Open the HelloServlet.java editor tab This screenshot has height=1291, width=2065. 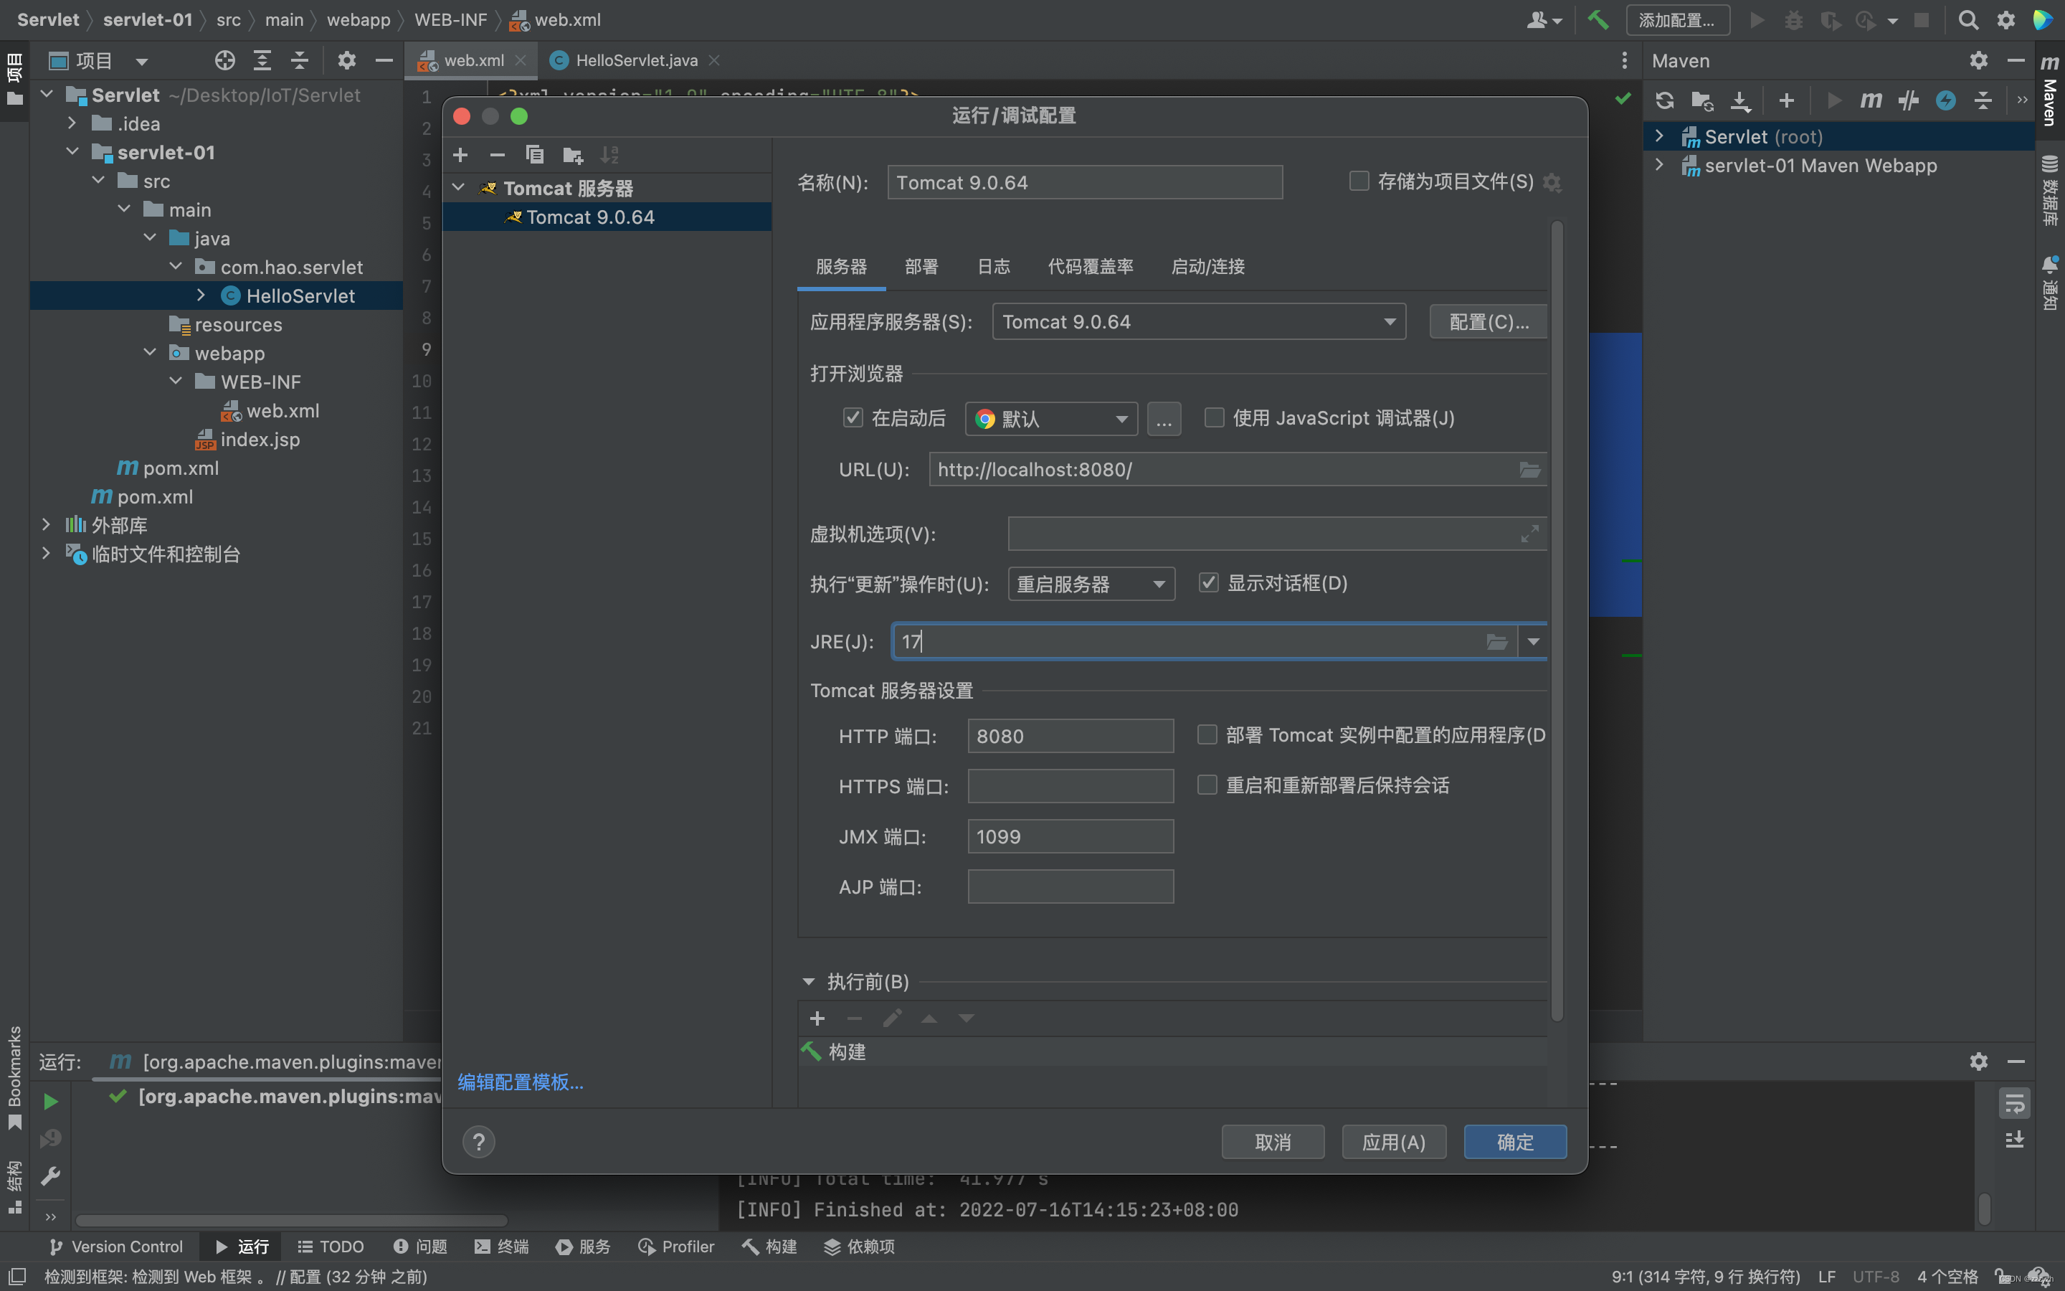pos(636,61)
